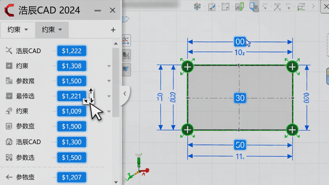Close the 浩辰CAD 2024 panel
Viewport: 329px width, 185px height.
112,10
